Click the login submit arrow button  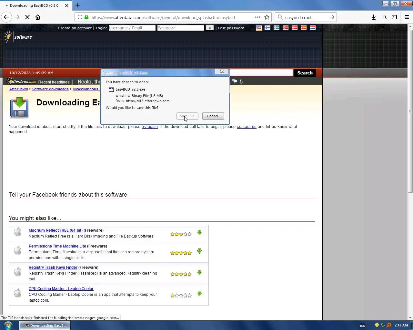pos(210,28)
